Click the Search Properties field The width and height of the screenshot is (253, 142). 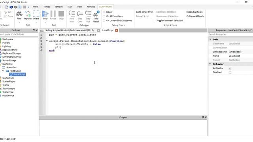coord(230,34)
